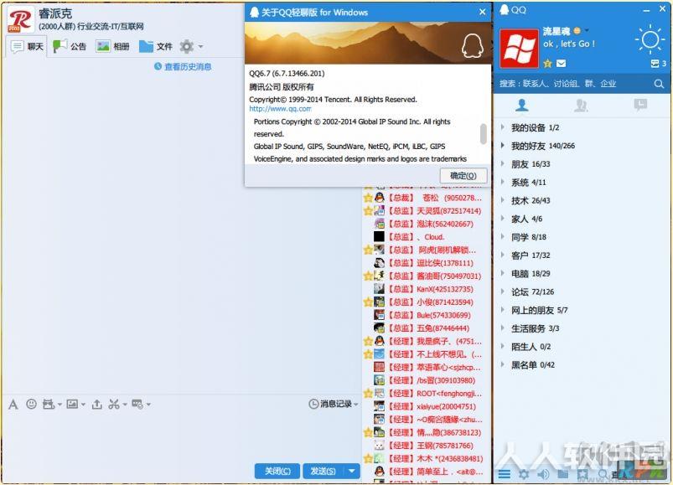Click the send picture icon in chat toolbar
Screen dimensions: 673x485
click(x=73, y=404)
